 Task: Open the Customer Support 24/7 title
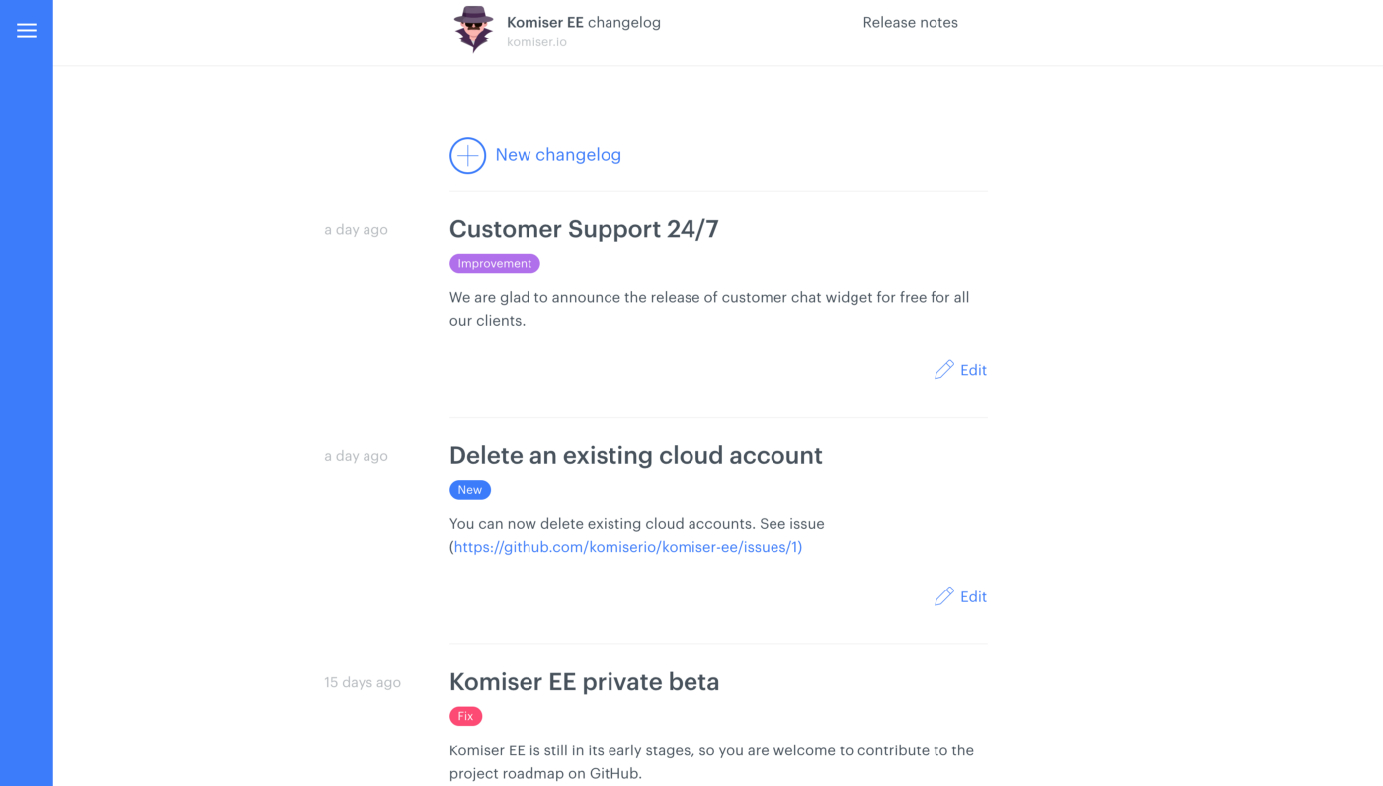[584, 229]
